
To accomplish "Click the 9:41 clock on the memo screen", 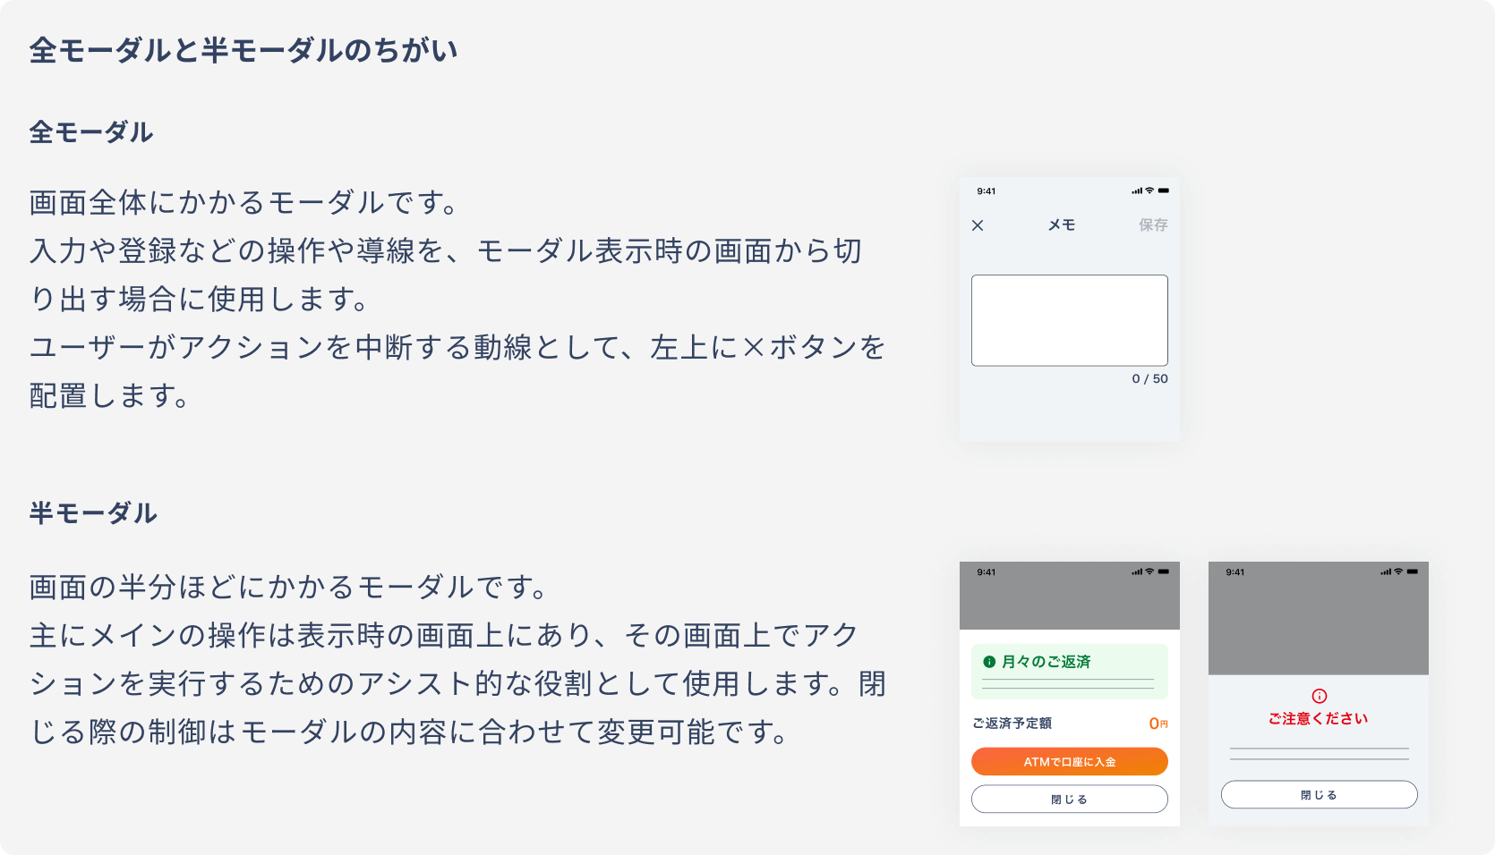I will click(x=987, y=190).
